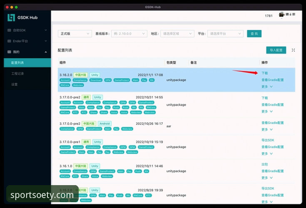Click the 查找 search button
This screenshot has width=306, height=208.
[254, 34]
